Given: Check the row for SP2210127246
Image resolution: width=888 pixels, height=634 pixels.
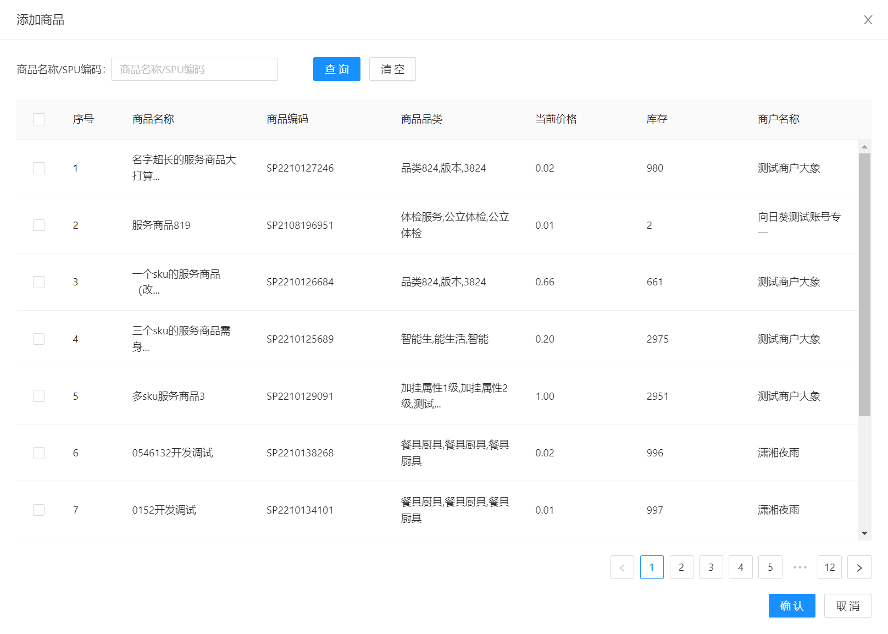Looking at the screenshot, I should tap(39, 168).
